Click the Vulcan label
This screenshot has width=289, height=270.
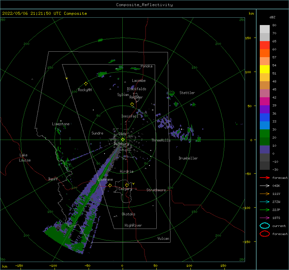(x=163, y=239)
